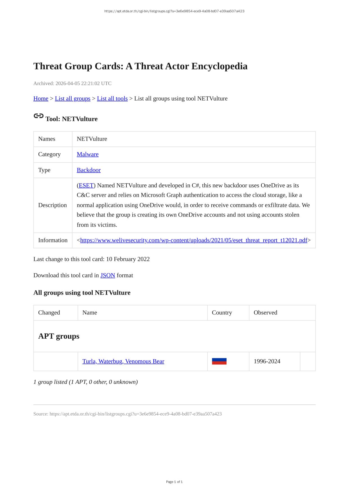Follow the Backdoor type link
The height and width of the screenshot is (493, 349).
(x=89, y=170)
